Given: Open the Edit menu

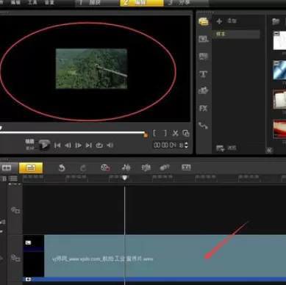Looking at the screenshot, I should coord(15,3).
